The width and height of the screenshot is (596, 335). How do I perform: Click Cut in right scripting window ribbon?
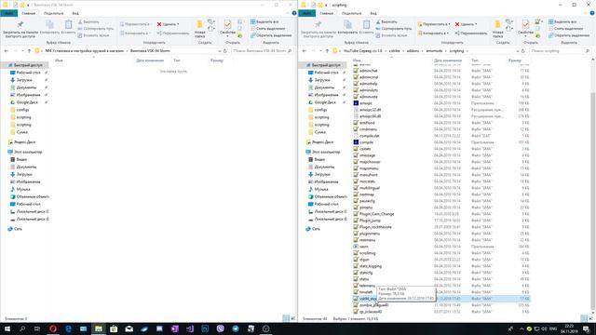[x=386, y=21]
